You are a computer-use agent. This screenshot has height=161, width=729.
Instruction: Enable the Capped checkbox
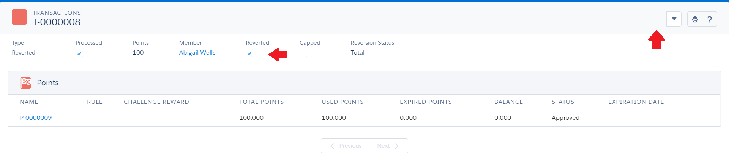(x=303, y=53)
